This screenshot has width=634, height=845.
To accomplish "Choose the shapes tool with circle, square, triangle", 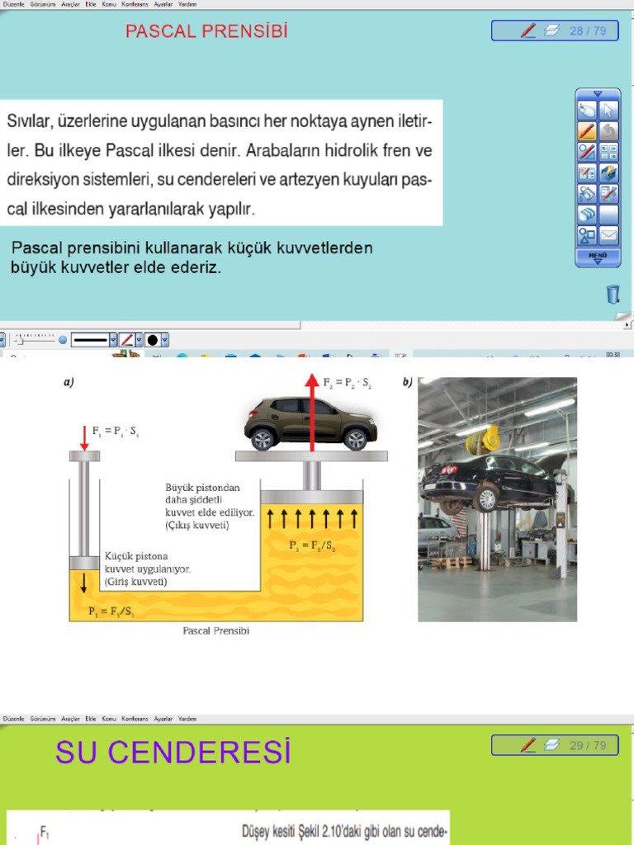I will coord(587,235).
